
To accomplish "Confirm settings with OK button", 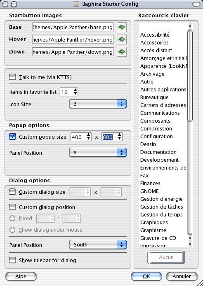I will pyautogui.click(x=146, y=277).
